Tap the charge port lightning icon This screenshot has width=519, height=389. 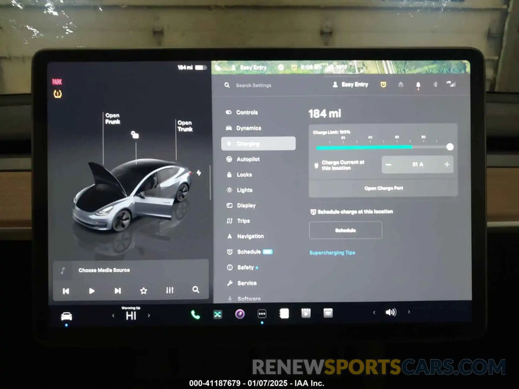click(199, 173)
